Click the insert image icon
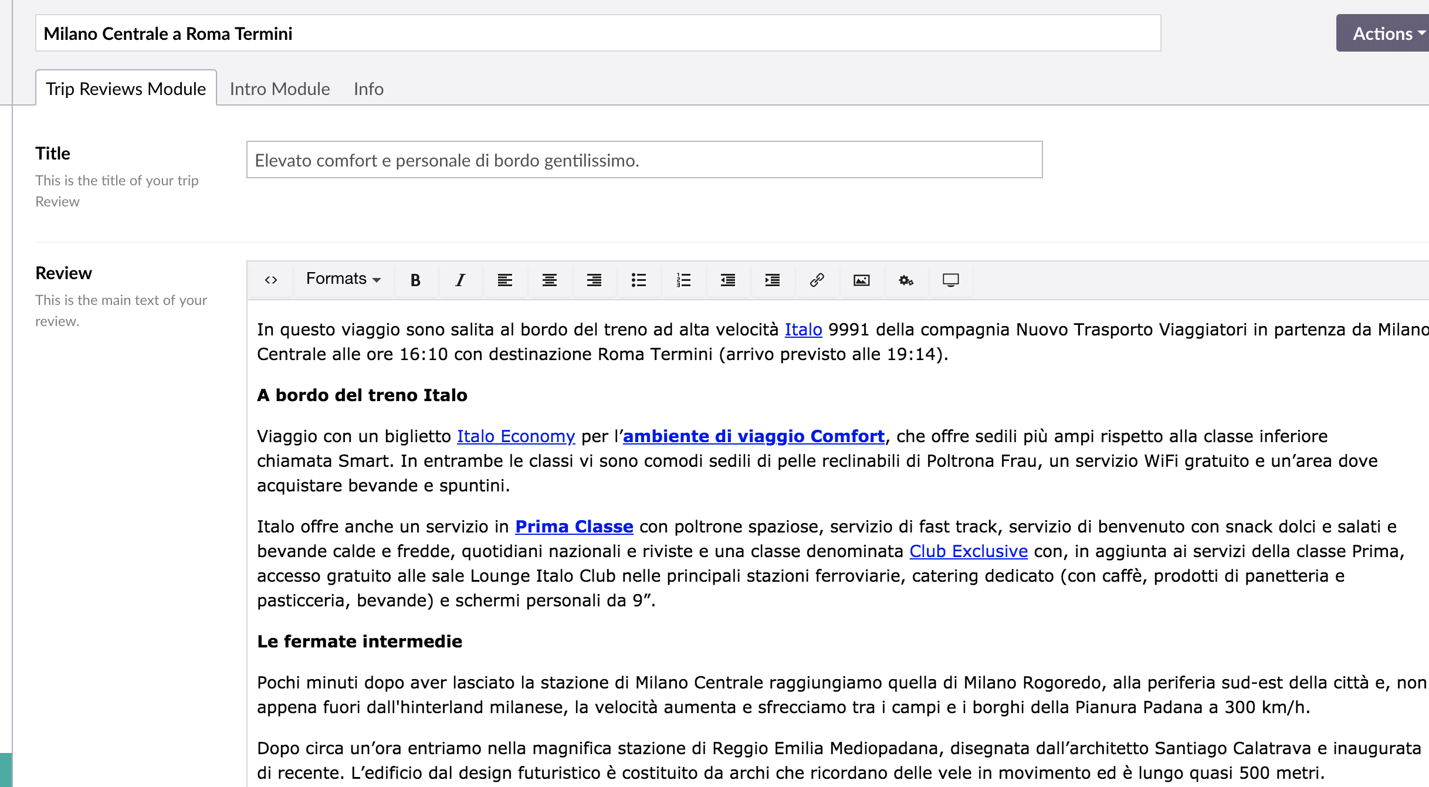Image resolution: width=1429 pixels, height=787 pixels. click(x=861, y=280)
